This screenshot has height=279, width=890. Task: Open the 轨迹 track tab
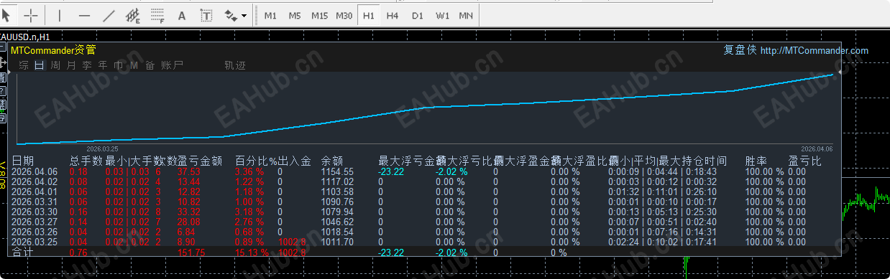[235, 65]
